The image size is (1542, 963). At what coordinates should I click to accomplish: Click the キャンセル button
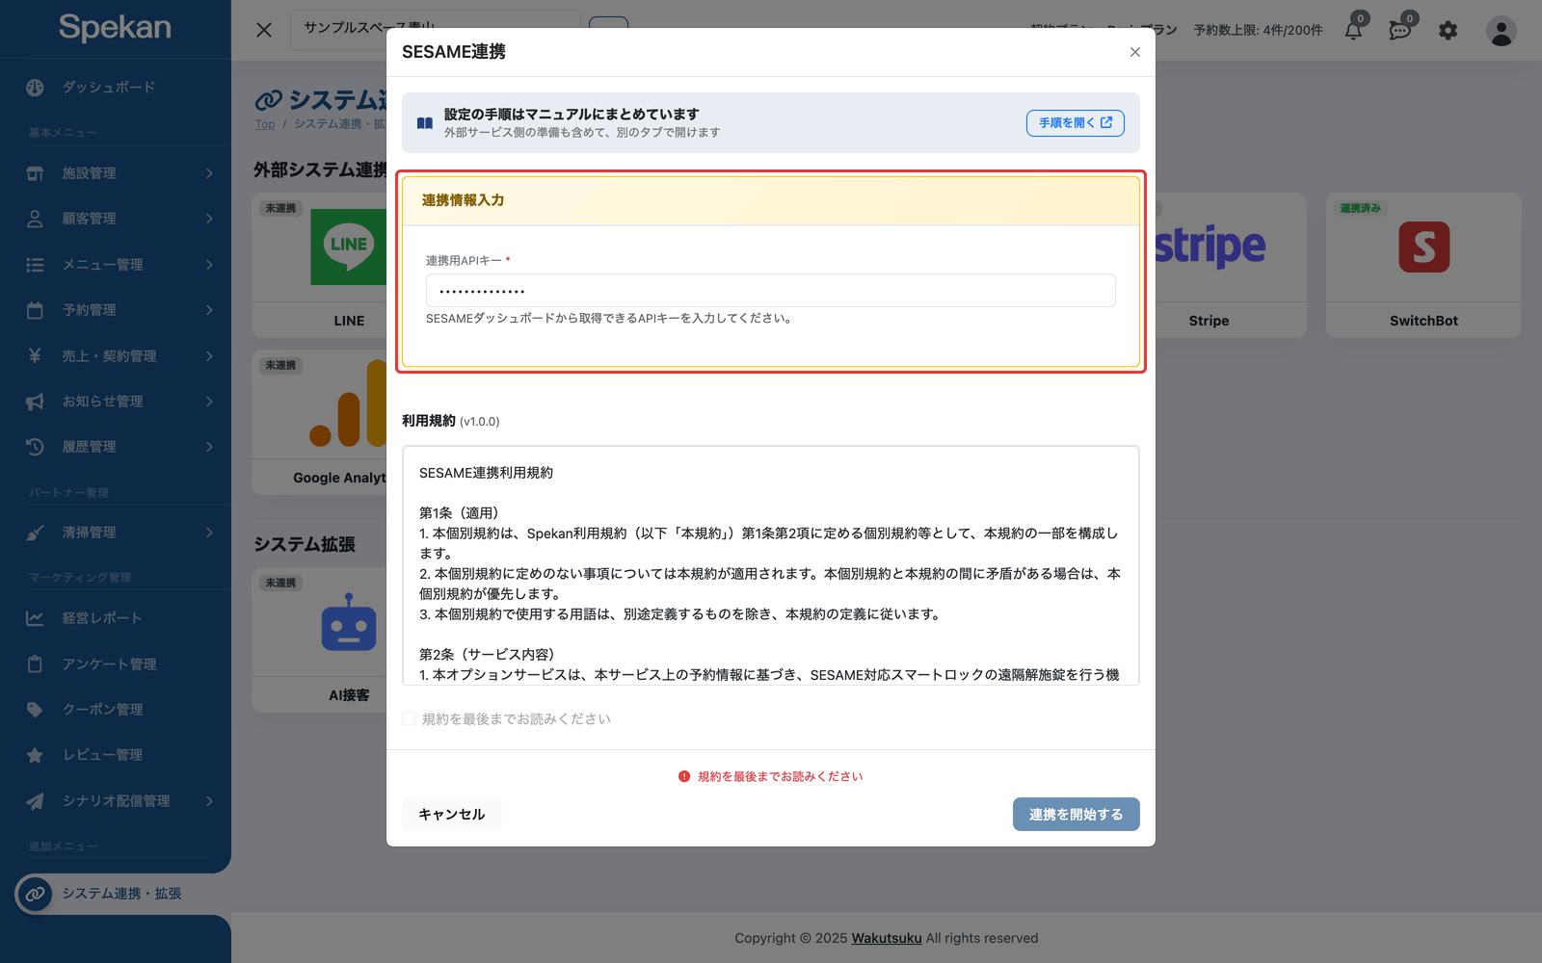(x=451, y=815)
